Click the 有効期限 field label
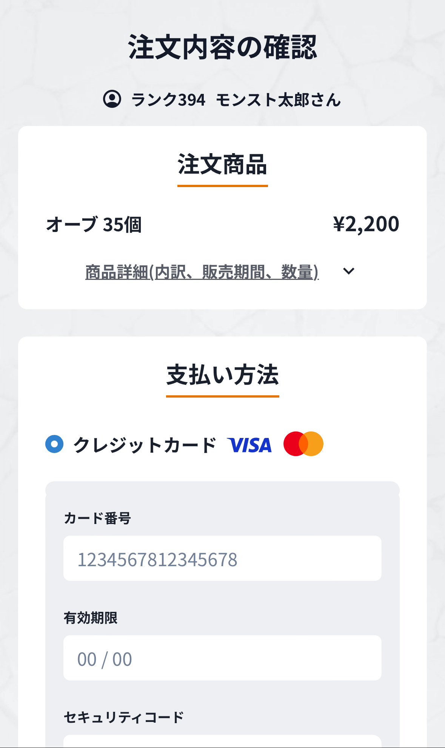The image size is (445, 748). click(x=91, y=618)
